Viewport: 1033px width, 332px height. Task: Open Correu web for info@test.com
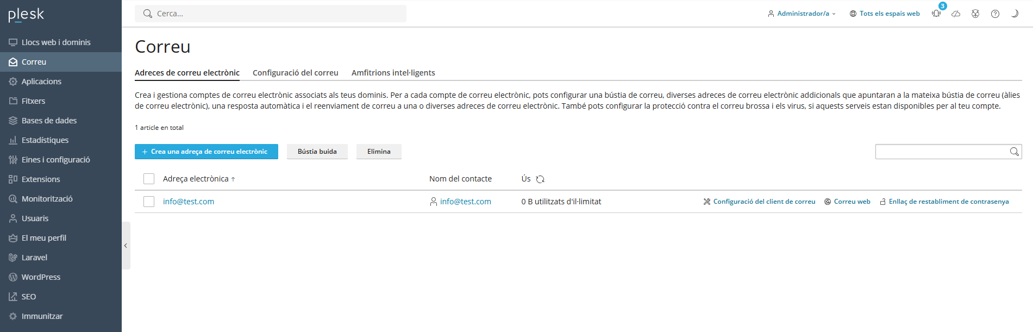point(852,202)
